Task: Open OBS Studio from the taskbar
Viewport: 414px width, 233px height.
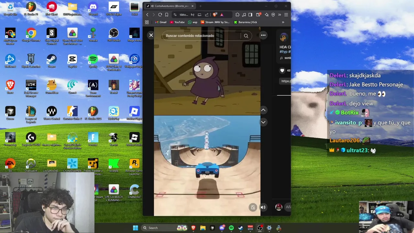Action: tap(260, 228)
